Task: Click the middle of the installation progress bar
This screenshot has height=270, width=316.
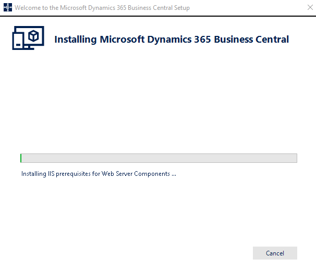Action: [159, 158]
